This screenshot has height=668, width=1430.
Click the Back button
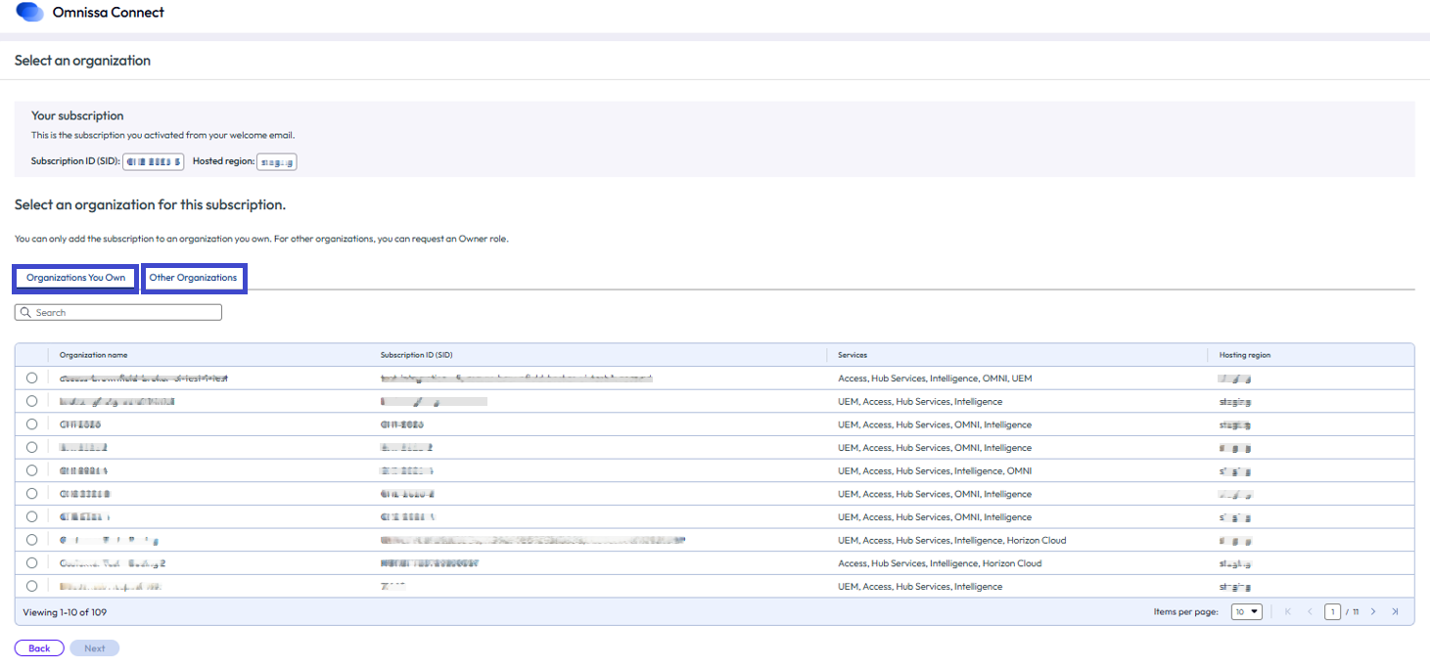[x=39, y=648]
